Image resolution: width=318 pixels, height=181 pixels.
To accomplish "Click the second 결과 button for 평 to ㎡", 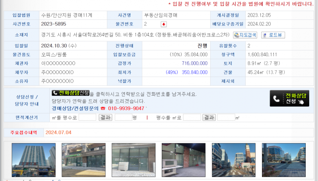I will point(209,117).
